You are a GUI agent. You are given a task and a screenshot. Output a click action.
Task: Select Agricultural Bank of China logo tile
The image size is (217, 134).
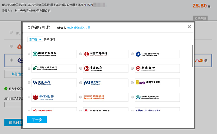click(54, 54)
